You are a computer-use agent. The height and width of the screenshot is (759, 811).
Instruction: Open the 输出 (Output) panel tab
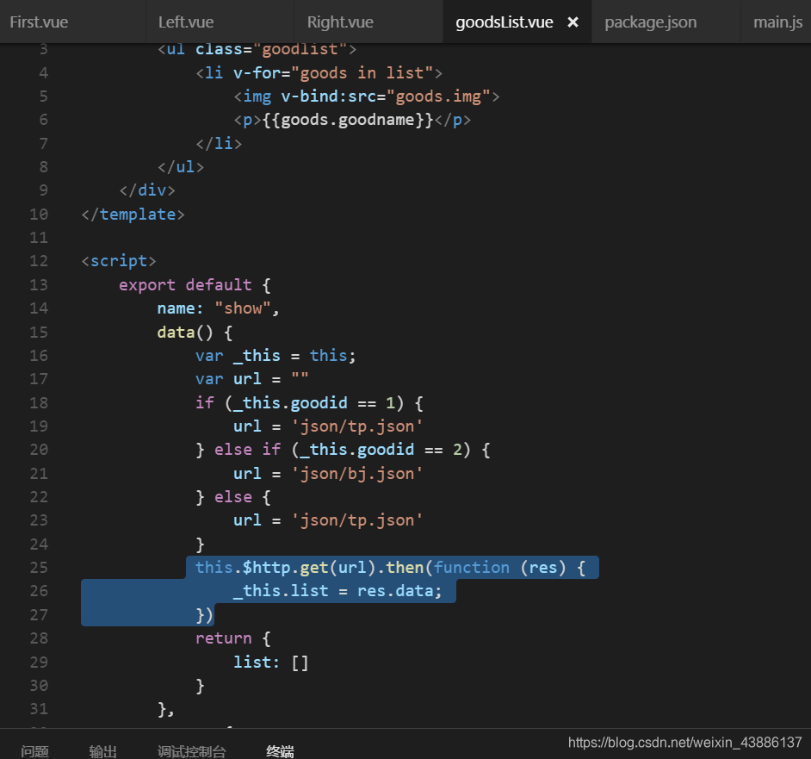pos(102,751)
